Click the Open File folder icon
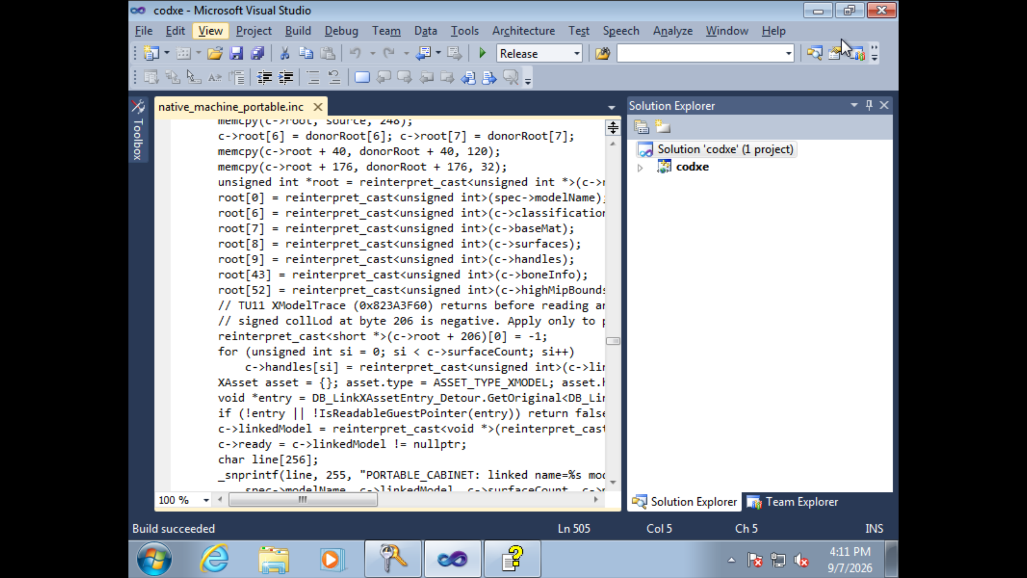 [x=215, y=53]
